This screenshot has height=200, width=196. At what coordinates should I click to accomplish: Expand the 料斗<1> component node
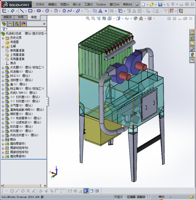[3, 77]
